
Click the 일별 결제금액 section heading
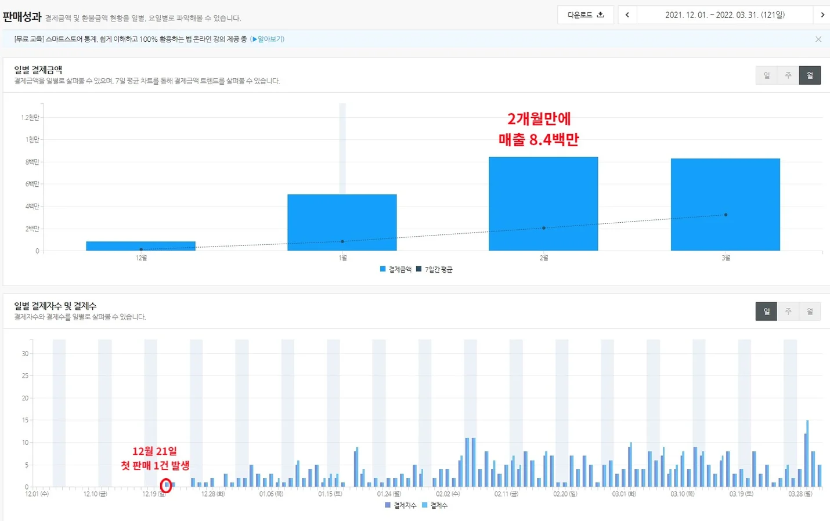(x=38, y=69)
